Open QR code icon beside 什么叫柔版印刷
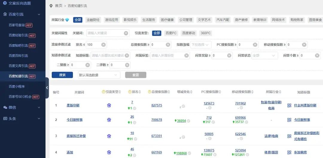Viewport: 323px width, 158px height. click(x=290, y=105)
